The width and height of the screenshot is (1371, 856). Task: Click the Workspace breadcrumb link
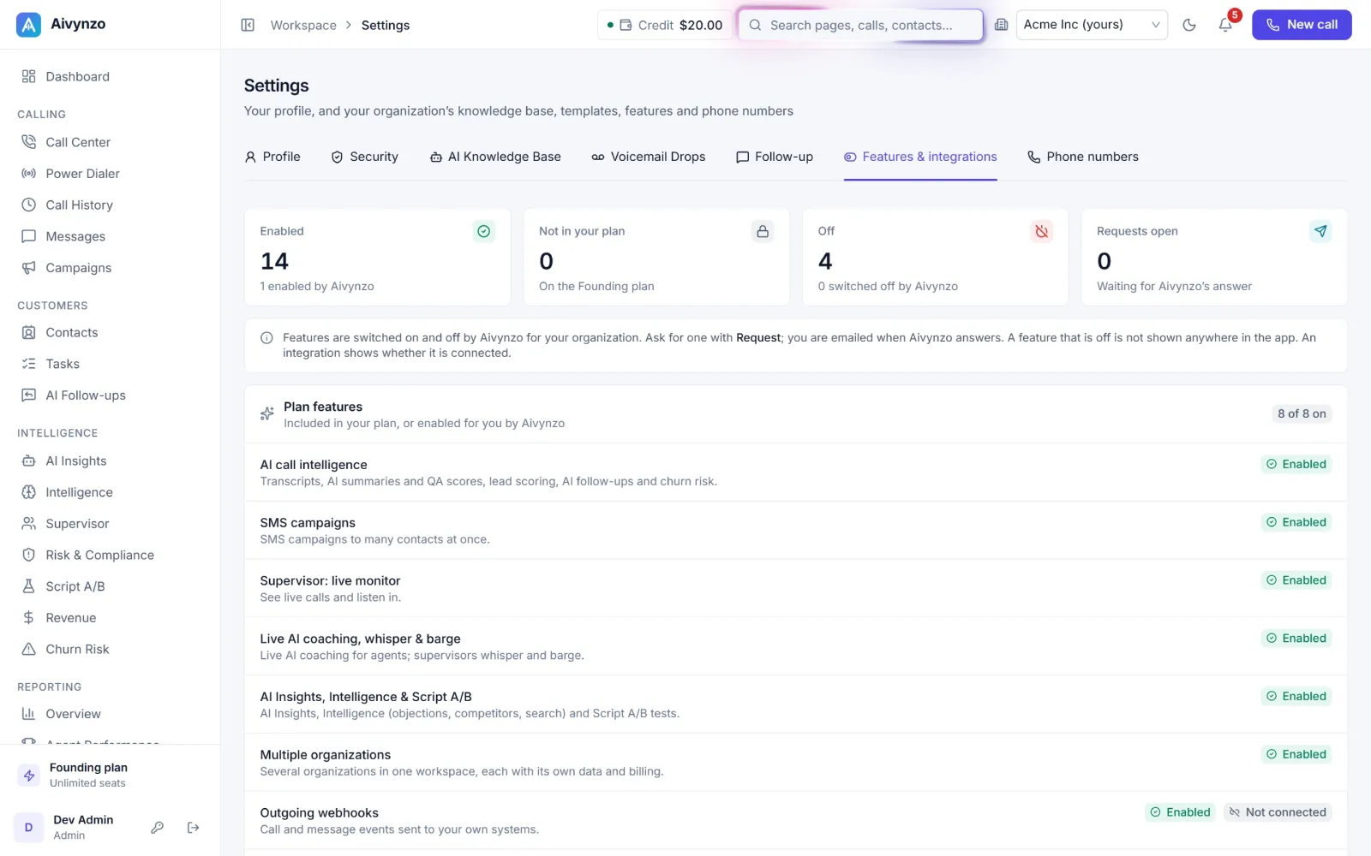[303, 25]
